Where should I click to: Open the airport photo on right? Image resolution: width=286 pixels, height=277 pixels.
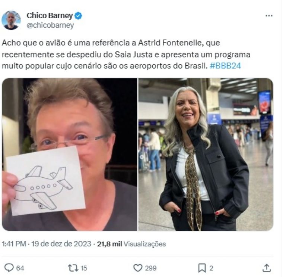coord(206,154)
